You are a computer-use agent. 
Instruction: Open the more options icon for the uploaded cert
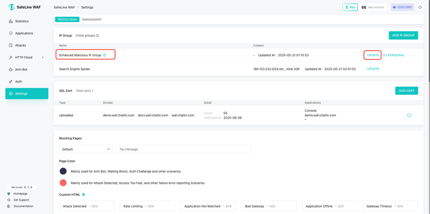tap(409, 115)
